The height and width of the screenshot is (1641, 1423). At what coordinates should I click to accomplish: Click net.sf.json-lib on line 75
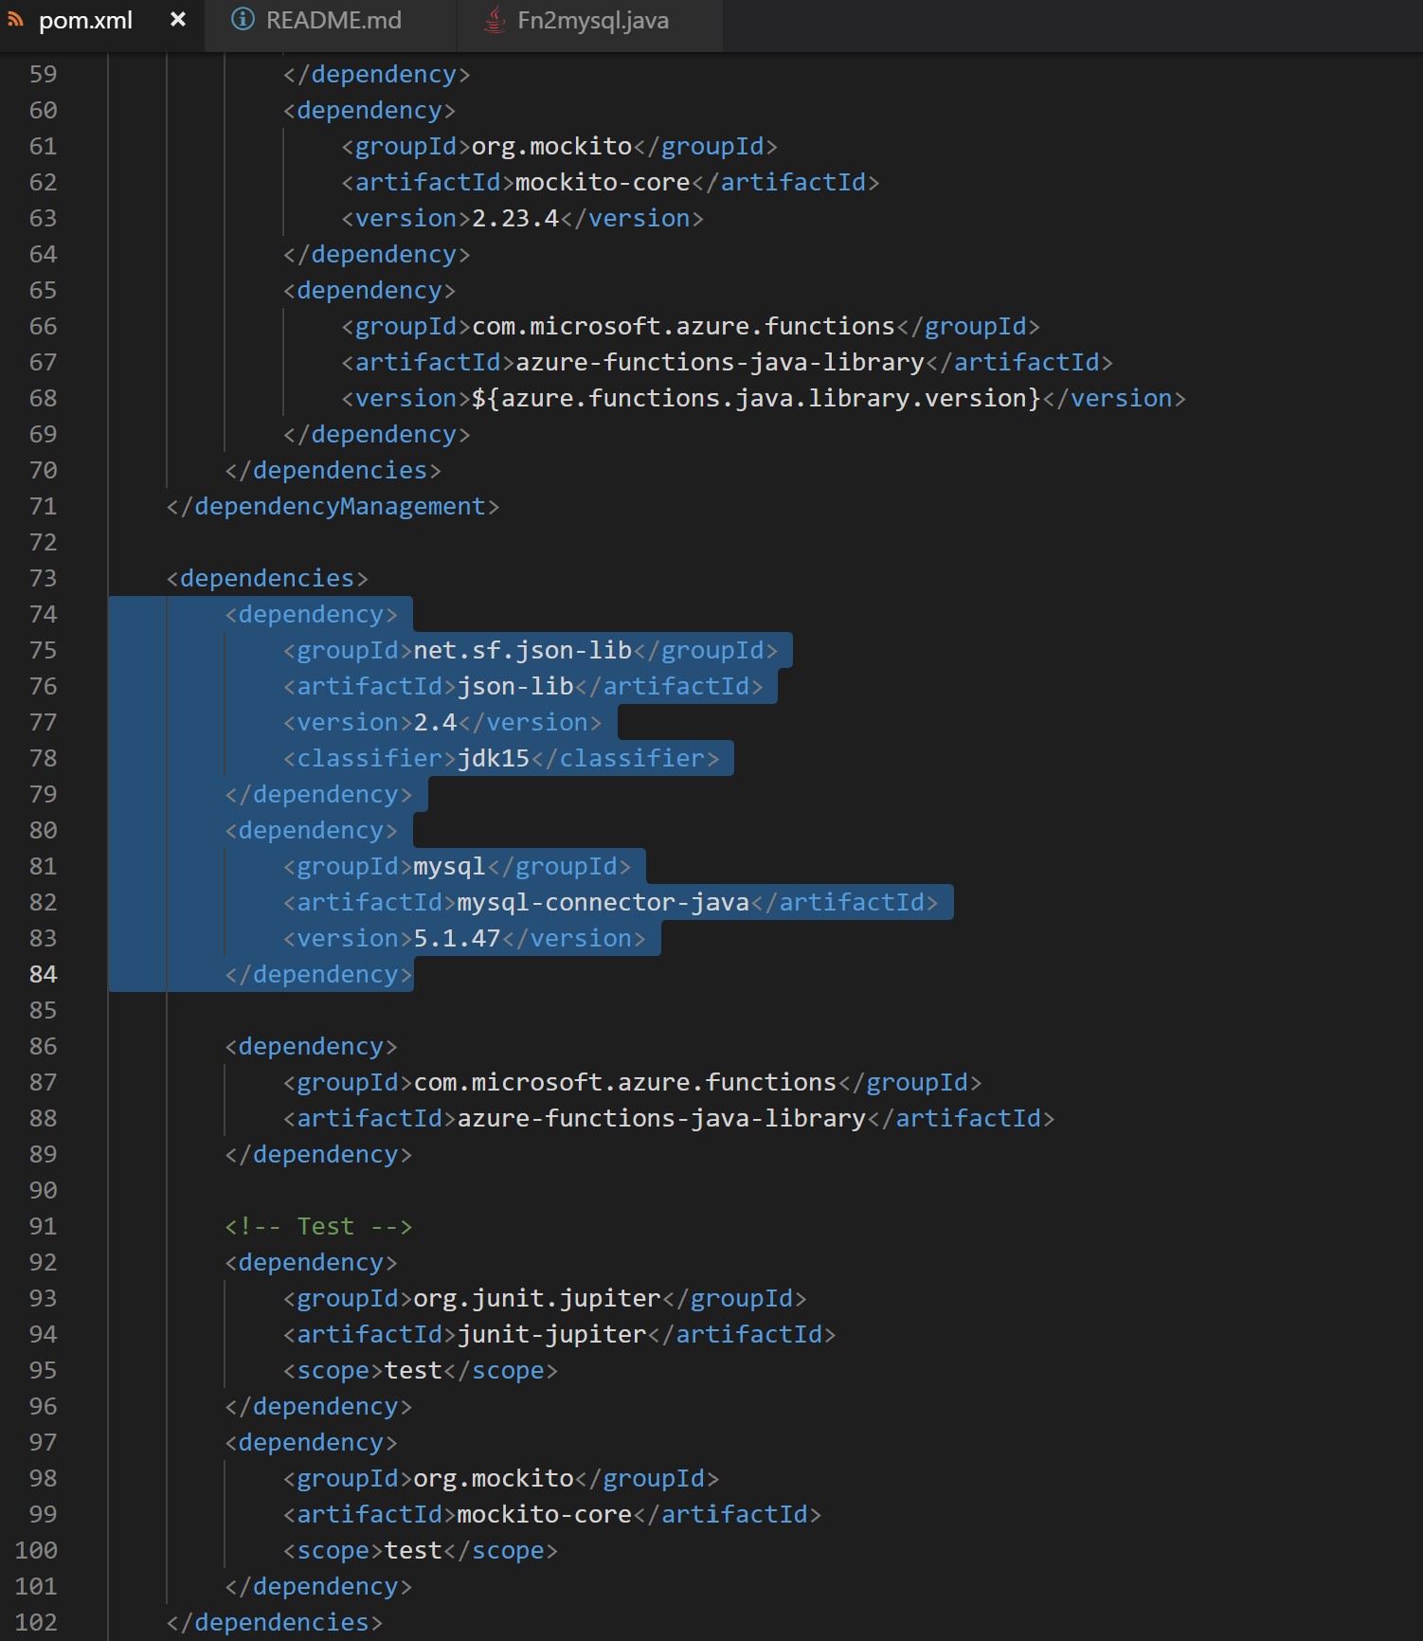523,650
